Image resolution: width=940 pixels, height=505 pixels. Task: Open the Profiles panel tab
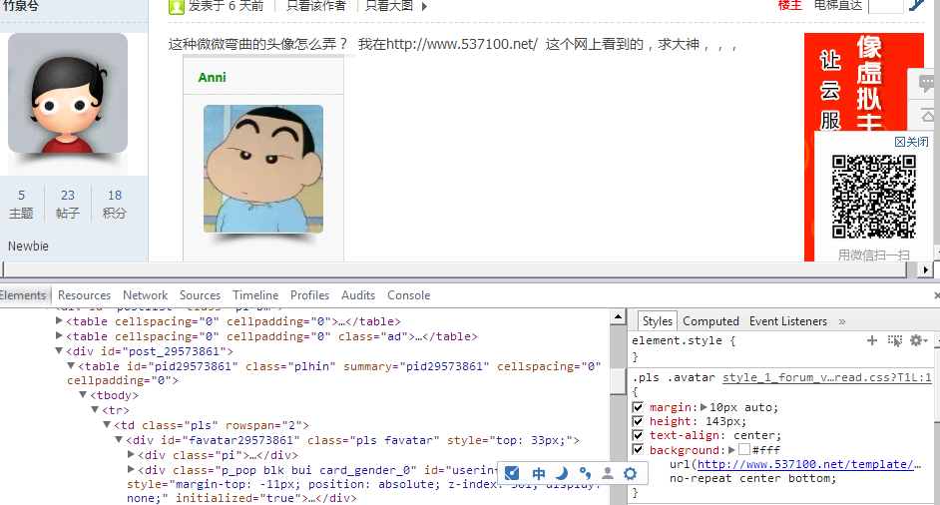tap(309, 295)
